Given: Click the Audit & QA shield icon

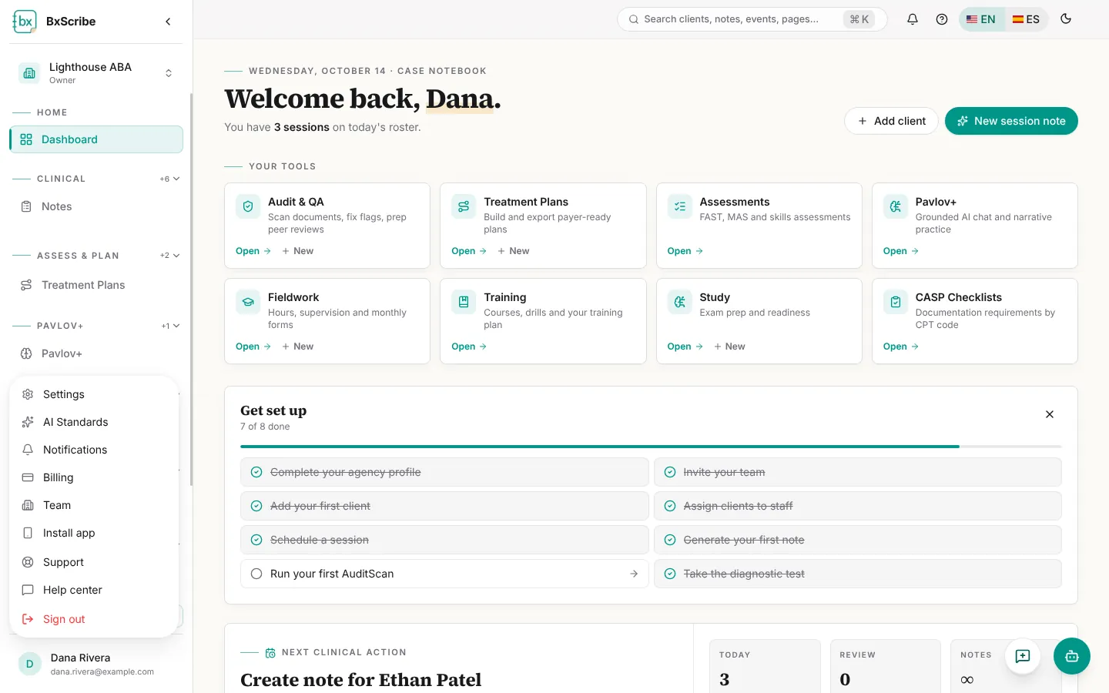Looking at the screenshot, I should click(248, 206).
